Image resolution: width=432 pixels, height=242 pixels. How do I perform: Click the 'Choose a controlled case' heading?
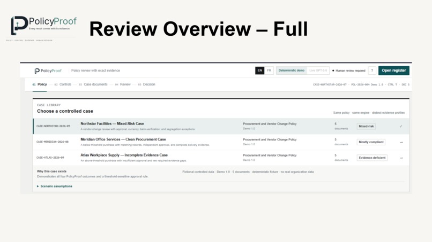(x=65, y=111)
